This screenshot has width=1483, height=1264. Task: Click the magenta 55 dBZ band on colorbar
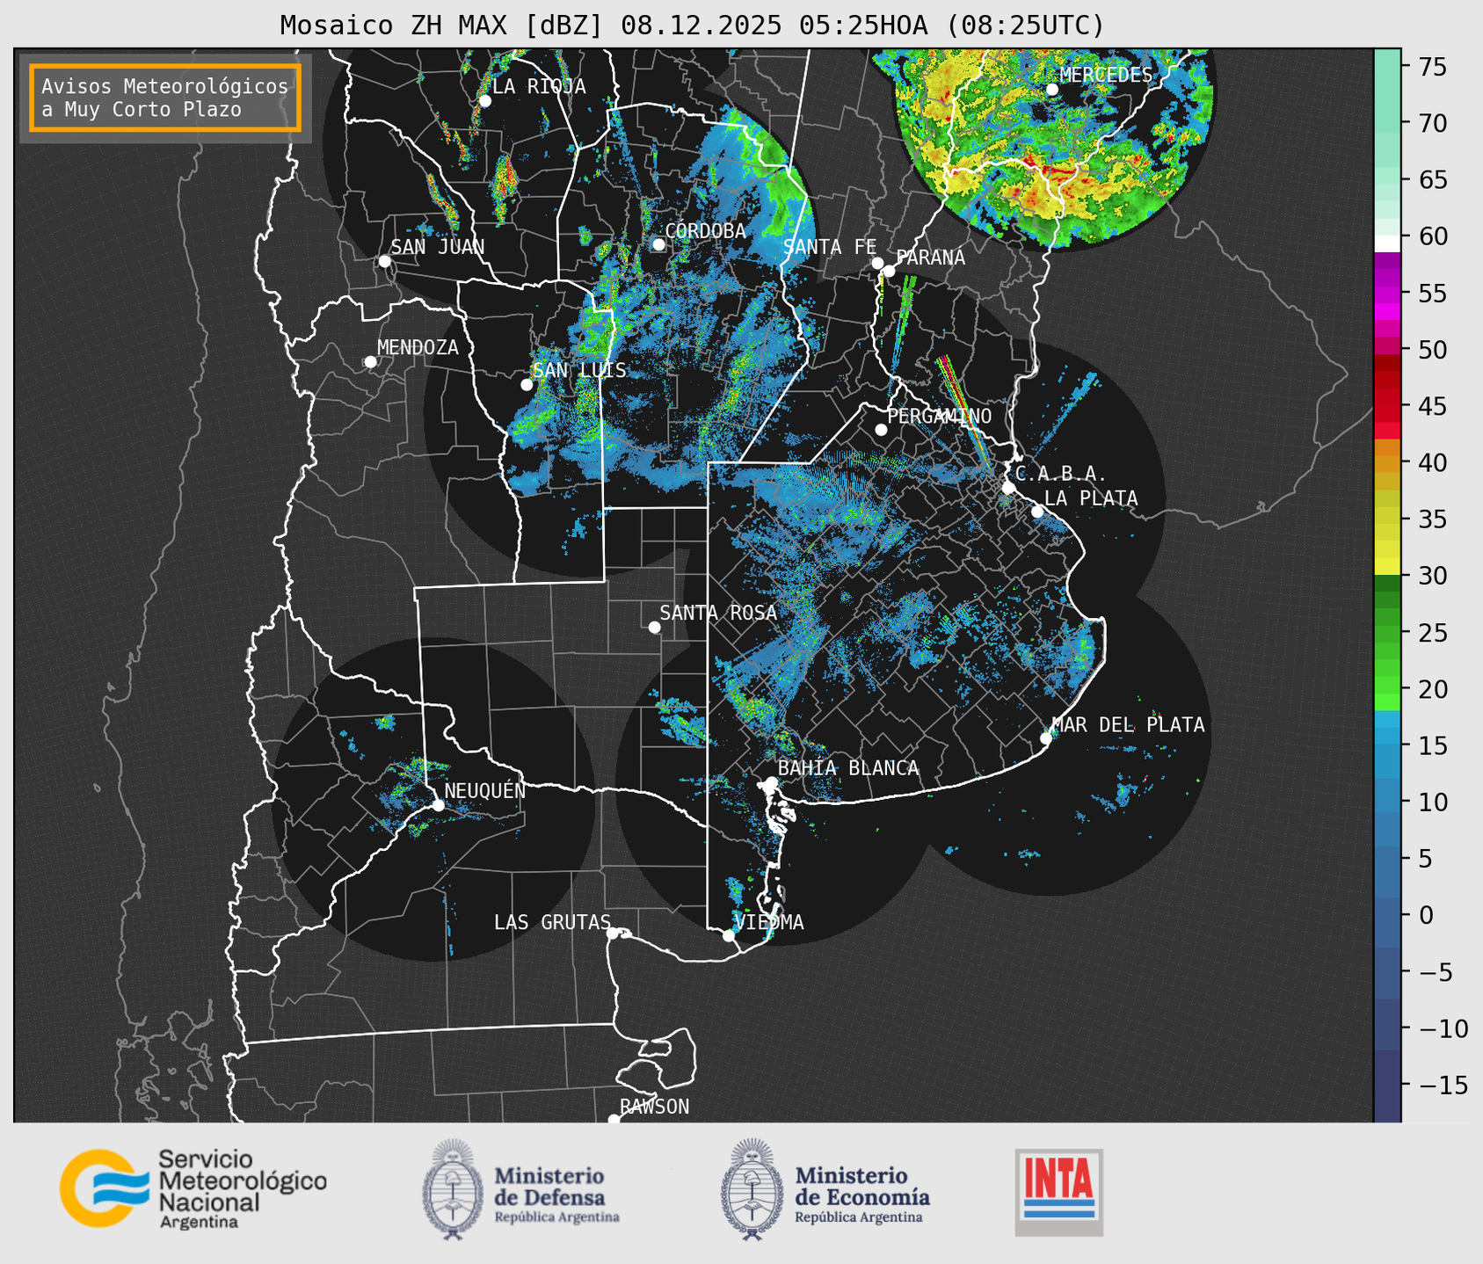[1387, 294]
